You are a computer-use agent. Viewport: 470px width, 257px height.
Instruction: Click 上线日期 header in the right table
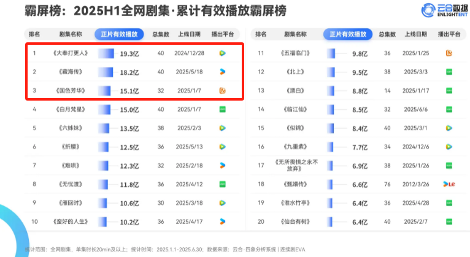415,34
